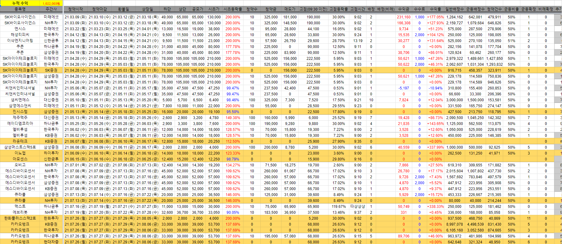This screenshot has width=562, height=244.
Task: Select the 현대차증 underwriter cell
Action: (x=51, y=242)
